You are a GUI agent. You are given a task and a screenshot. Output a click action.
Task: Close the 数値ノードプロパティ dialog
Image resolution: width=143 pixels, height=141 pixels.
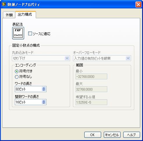point(138,5)
